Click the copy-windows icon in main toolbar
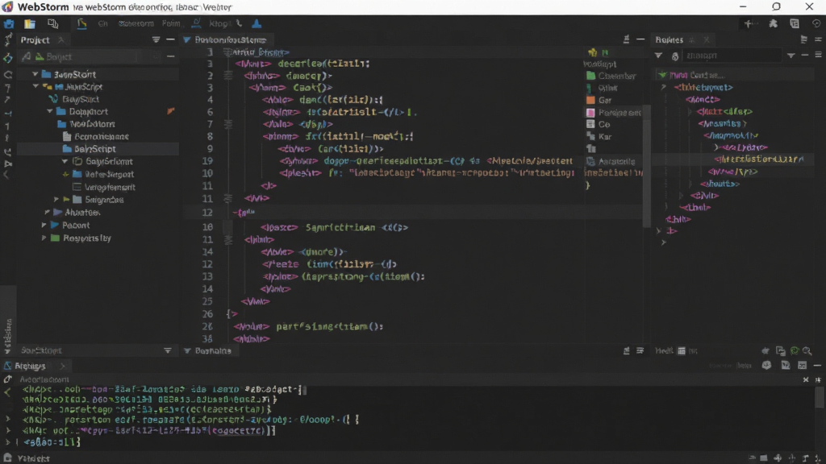This screenshot has height=464, width=826. [x=52, y=23]
